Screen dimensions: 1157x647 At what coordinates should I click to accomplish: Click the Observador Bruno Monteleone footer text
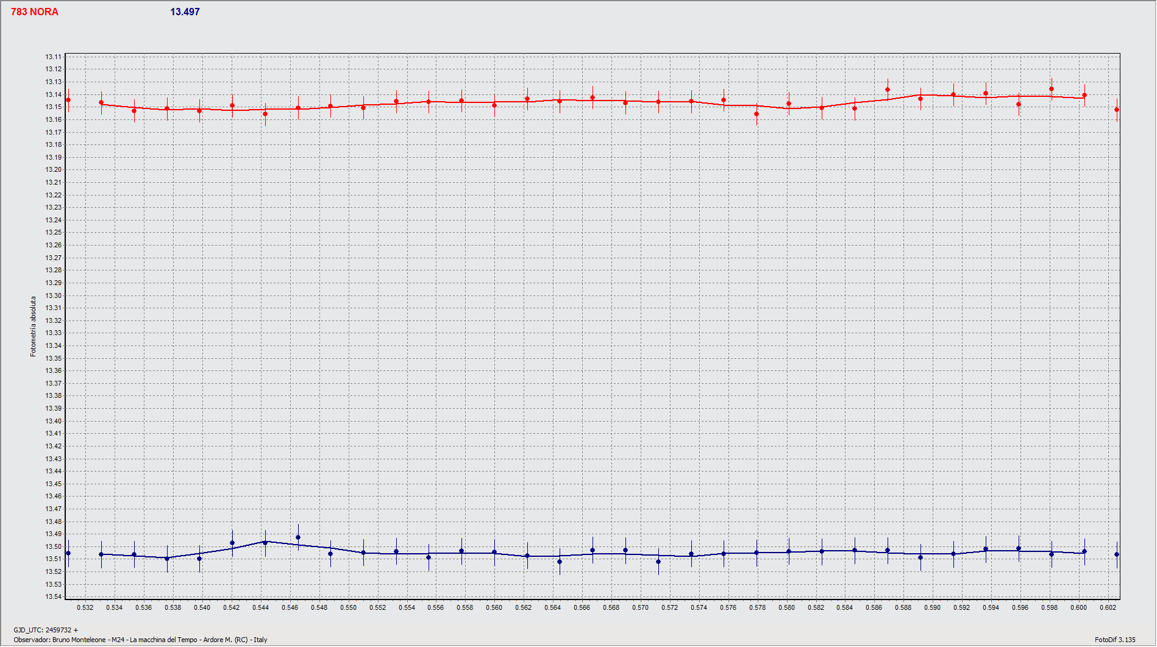(140, 640)
